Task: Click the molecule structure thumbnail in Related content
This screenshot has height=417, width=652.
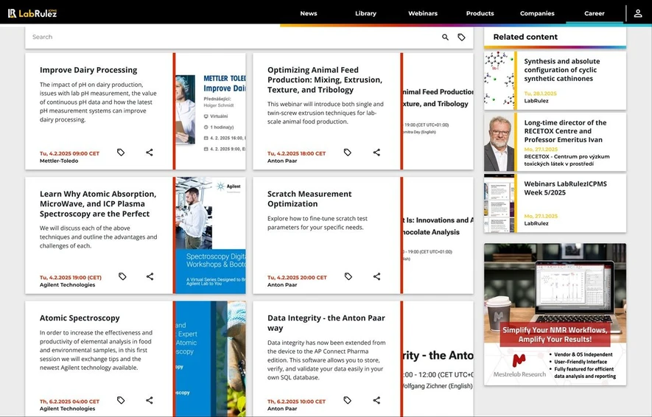Action: 499,80
